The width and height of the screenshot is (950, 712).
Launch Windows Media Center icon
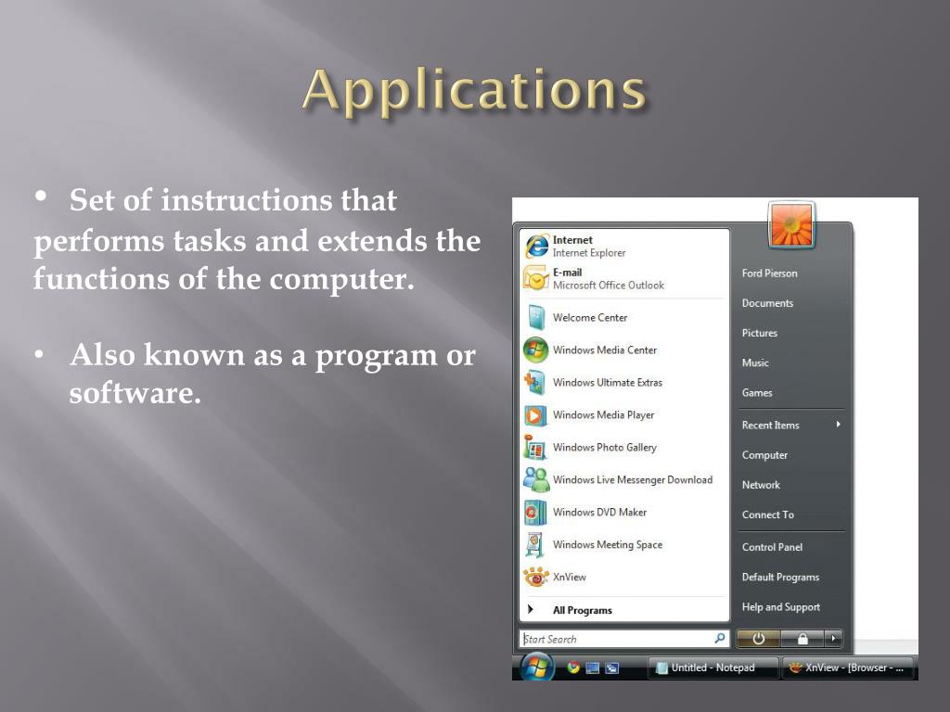coord(536,350)
